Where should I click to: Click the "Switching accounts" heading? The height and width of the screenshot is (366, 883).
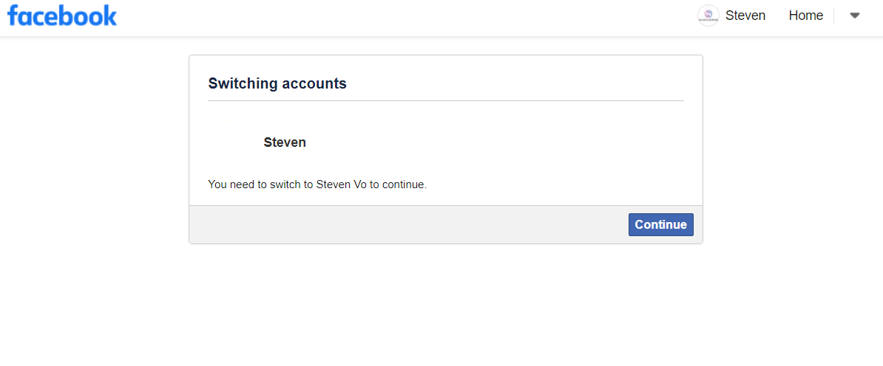[x=277, y=83]
